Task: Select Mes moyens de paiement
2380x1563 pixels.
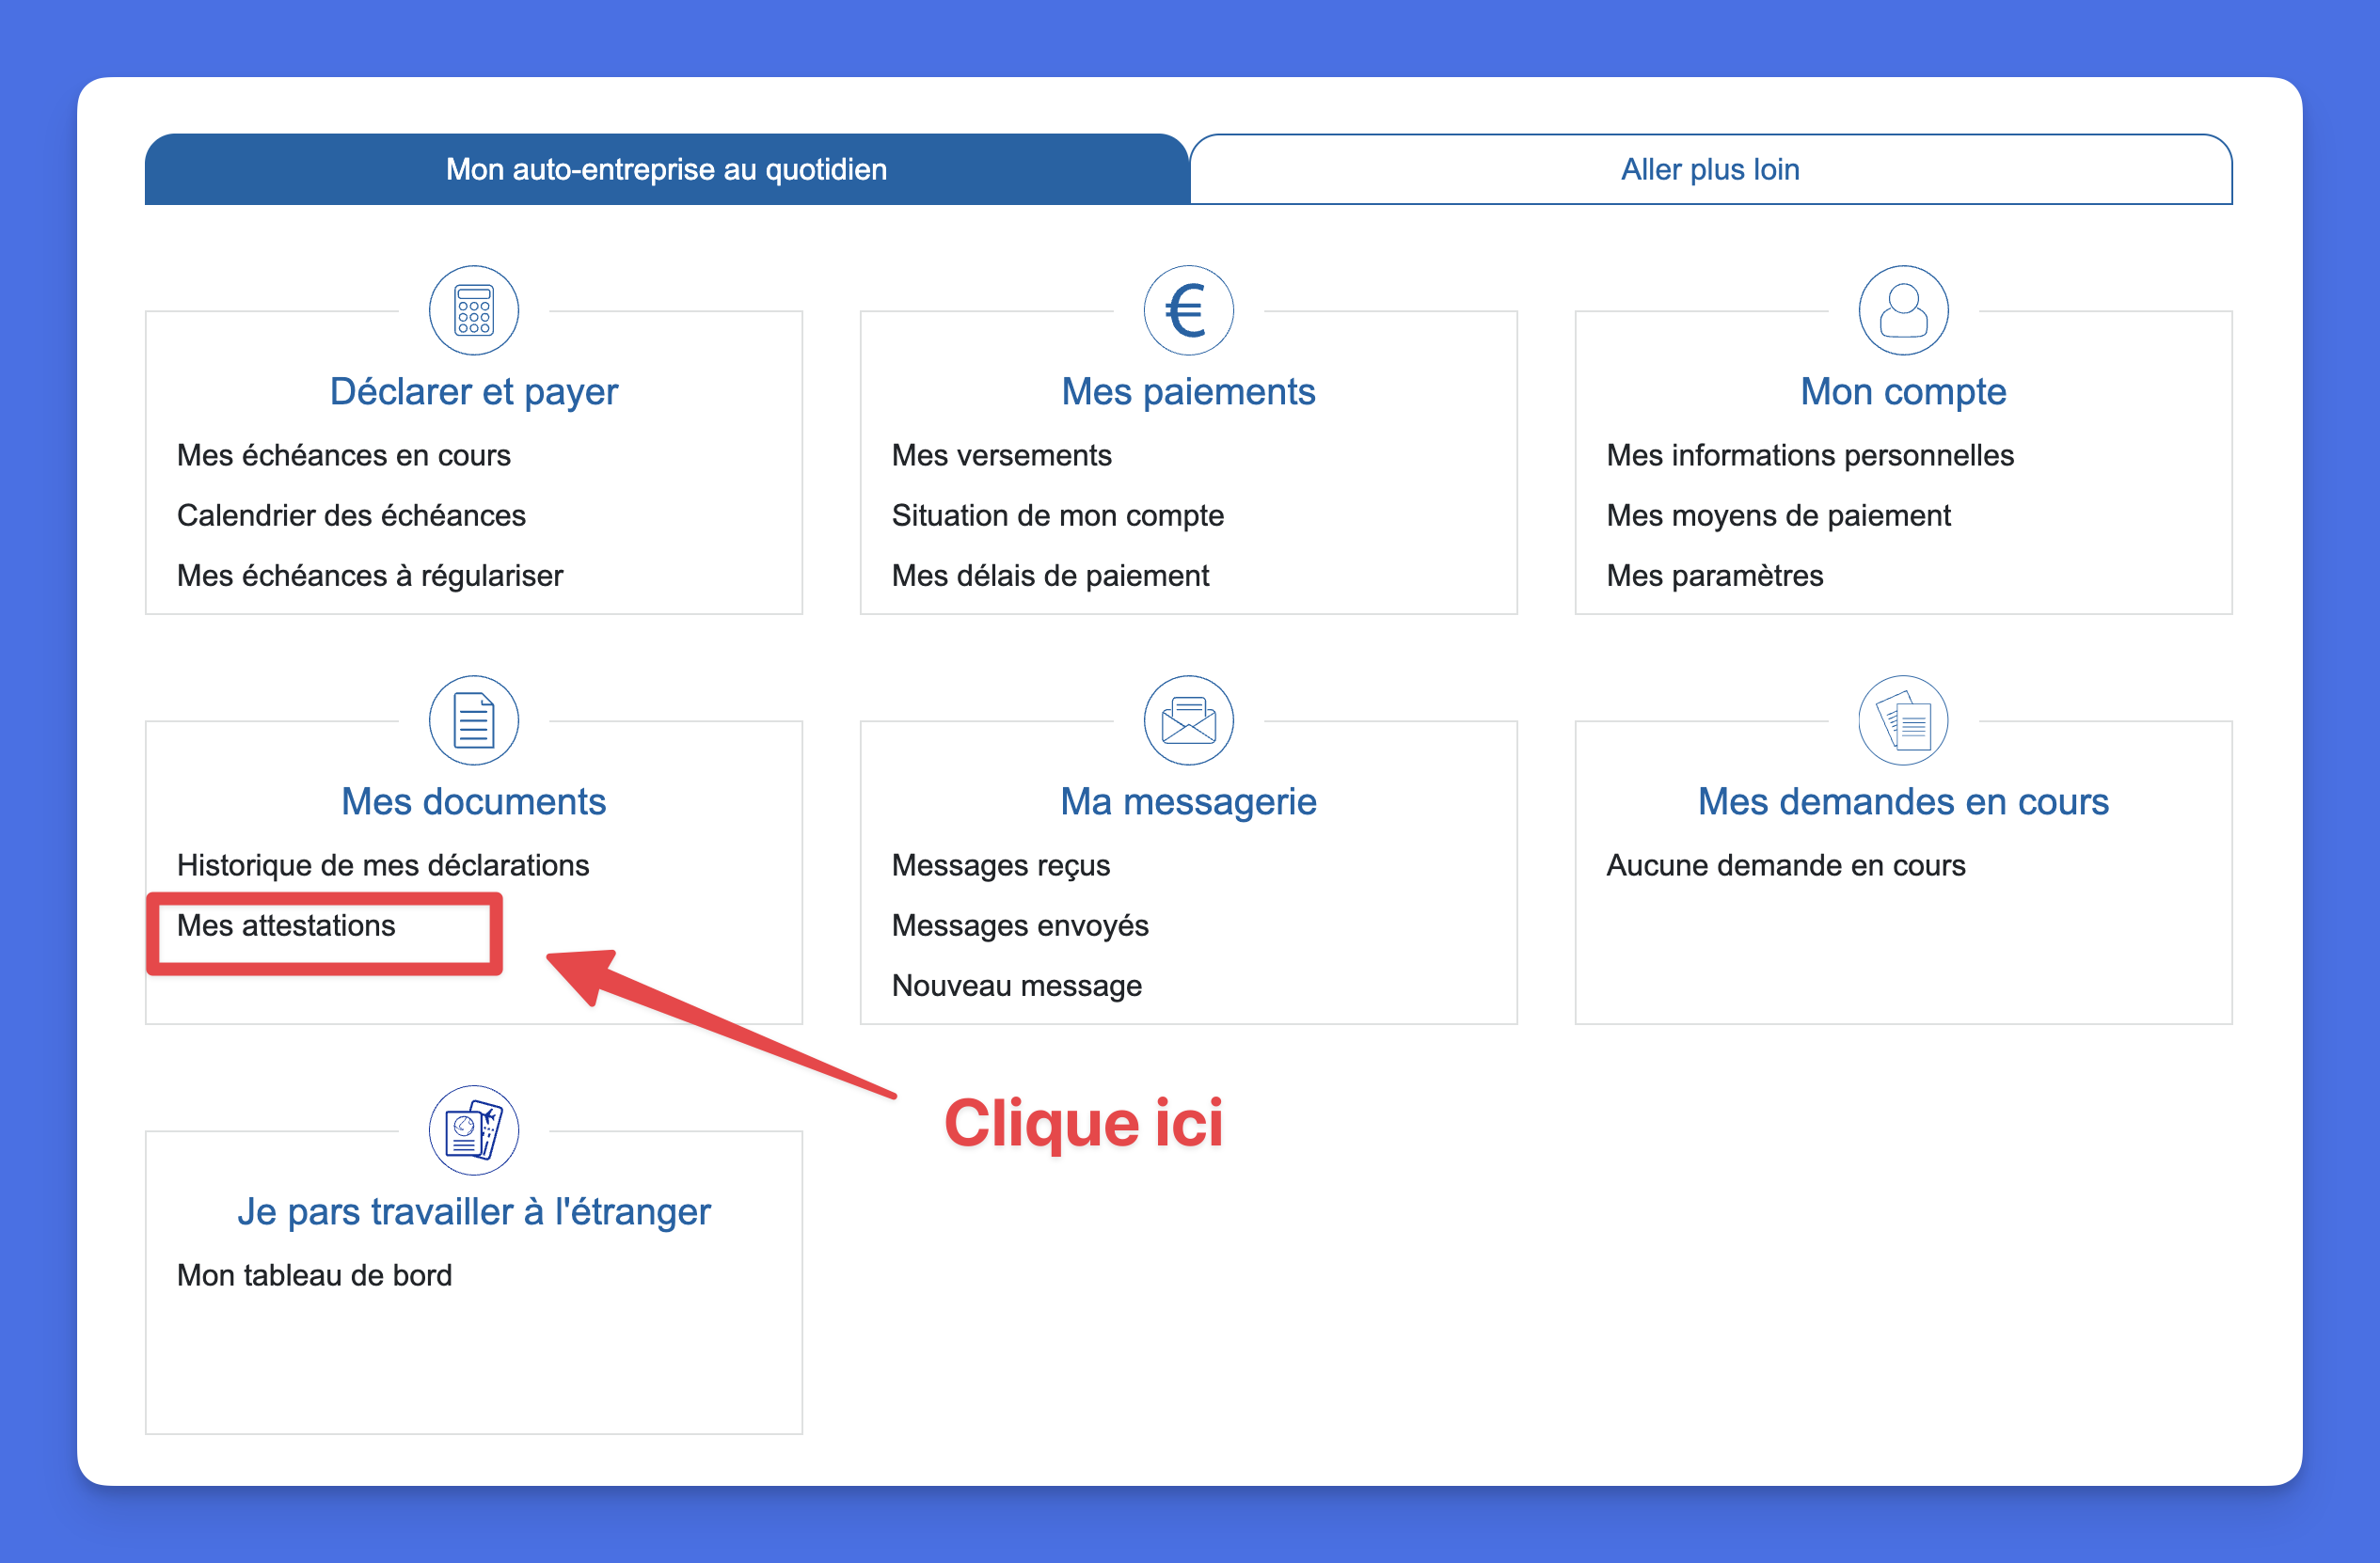Action: [x=1779, y=515]
